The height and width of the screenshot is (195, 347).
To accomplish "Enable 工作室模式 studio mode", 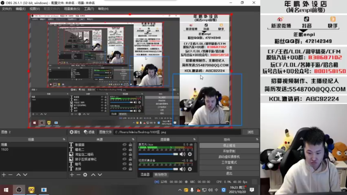I will 229,162.
